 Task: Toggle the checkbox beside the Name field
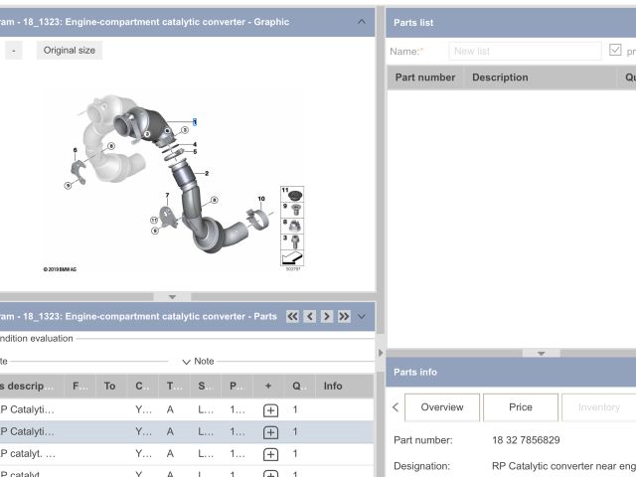point(615,51)
